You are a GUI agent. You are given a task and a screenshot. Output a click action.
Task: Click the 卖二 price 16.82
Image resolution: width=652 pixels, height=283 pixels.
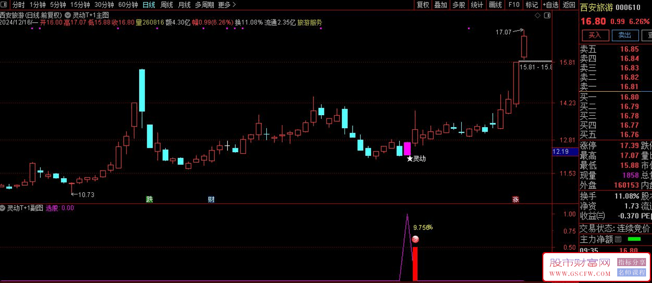[x=630, y=77]
